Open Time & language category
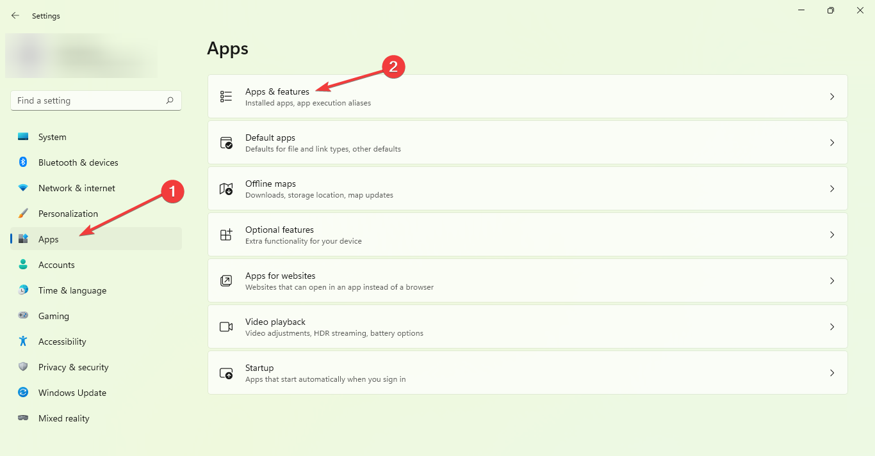Image resolution: width=875 pixels, height=456 pixels. point(96,290)
